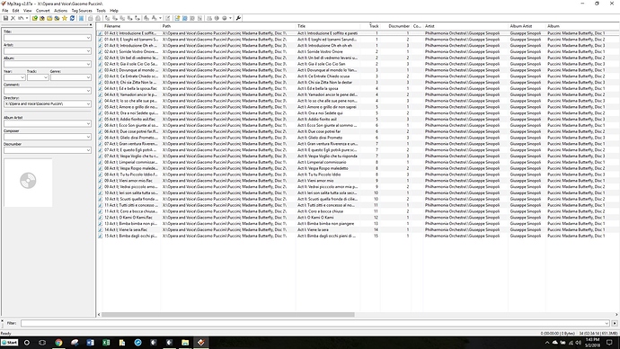This screenshot has width=620, height=349.
Task: Click into the Filter input field
Action: pos(314,323)
